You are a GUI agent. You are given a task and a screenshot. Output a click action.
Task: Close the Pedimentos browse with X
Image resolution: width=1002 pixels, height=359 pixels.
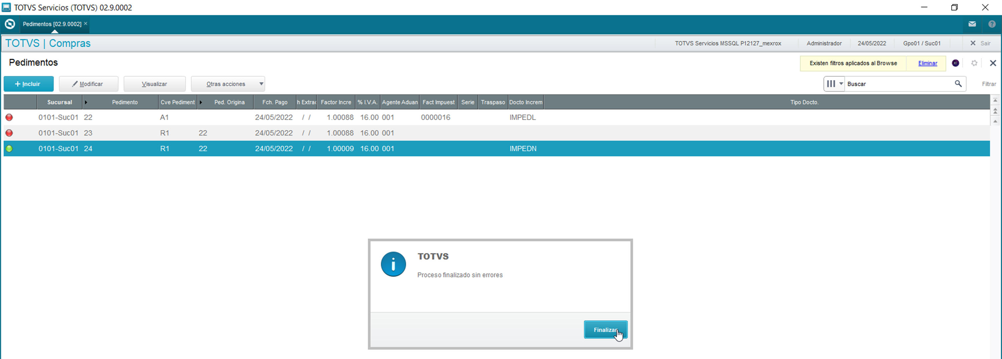pyautogui.click(x=993, y=63)
